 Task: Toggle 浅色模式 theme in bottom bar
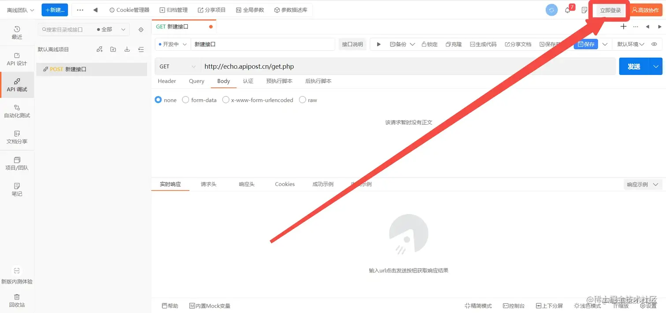(587, 306)
